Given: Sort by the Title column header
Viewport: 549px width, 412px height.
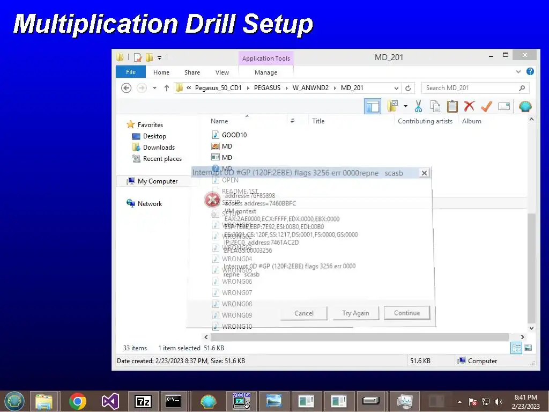Looking at the screenshot, I should [x=318, y=121].
